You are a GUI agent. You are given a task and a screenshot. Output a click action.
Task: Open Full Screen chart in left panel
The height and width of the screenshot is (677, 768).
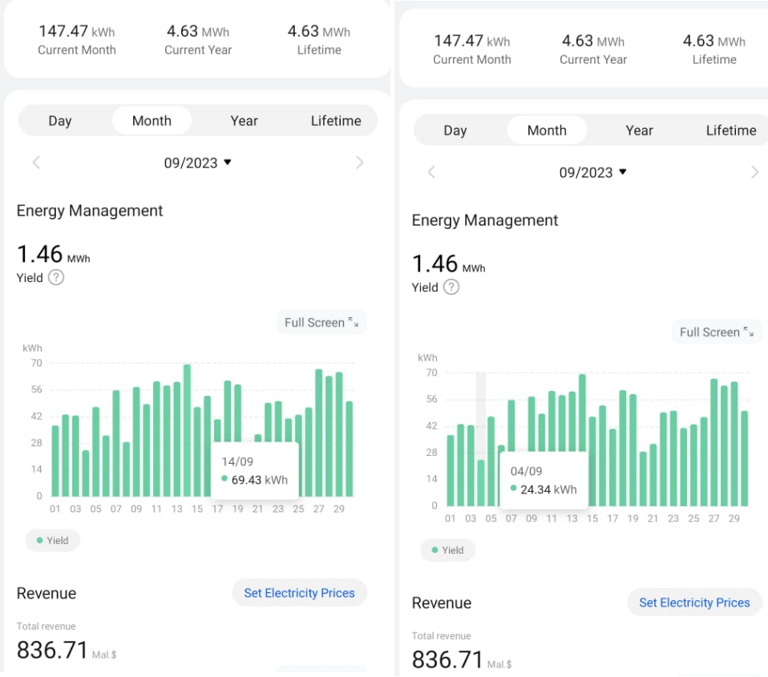[321, 322]
